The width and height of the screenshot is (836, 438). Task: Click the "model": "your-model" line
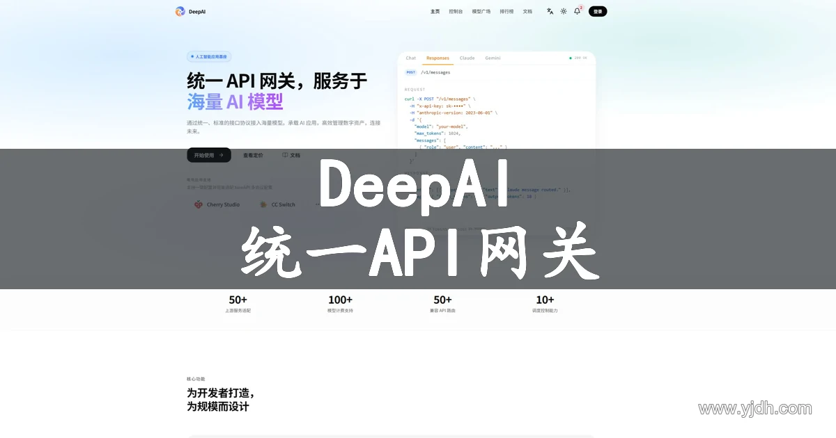coord(441,127)
